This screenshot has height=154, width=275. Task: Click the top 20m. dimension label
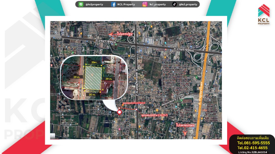coord(94,62)
